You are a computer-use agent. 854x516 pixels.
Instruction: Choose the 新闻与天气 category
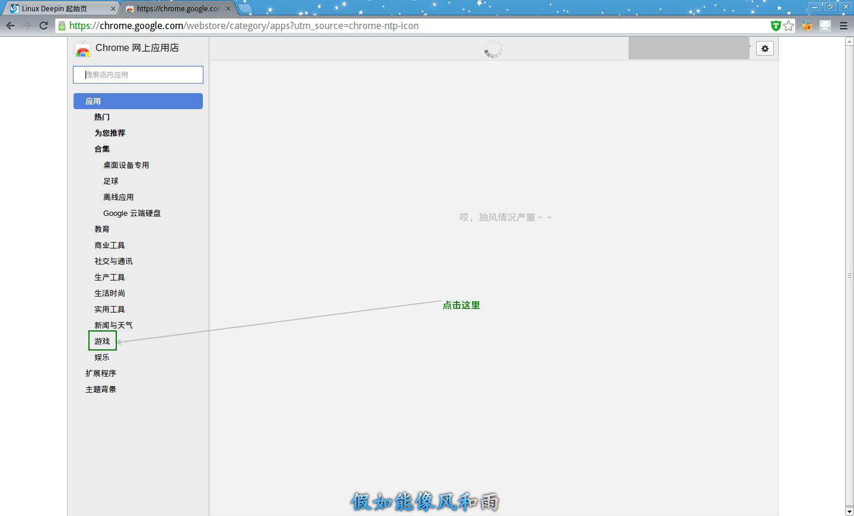pyautogui.click(x=113, y=326)
